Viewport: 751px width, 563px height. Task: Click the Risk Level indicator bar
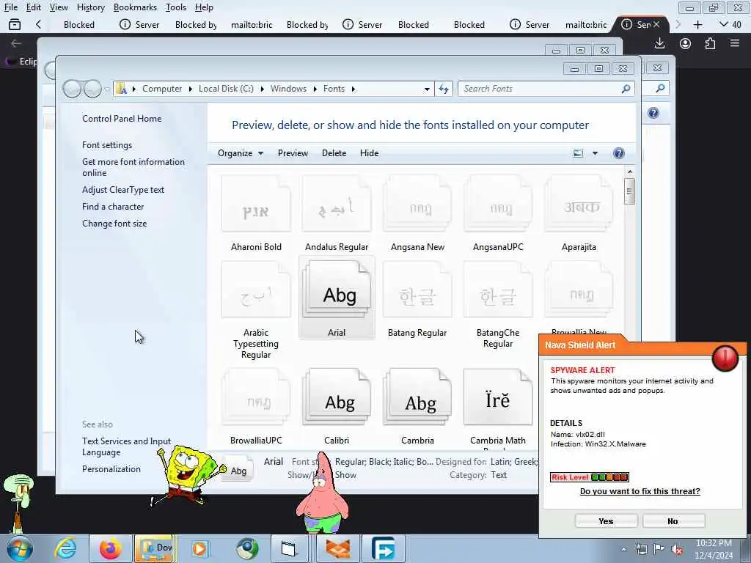tap(589, 476)
